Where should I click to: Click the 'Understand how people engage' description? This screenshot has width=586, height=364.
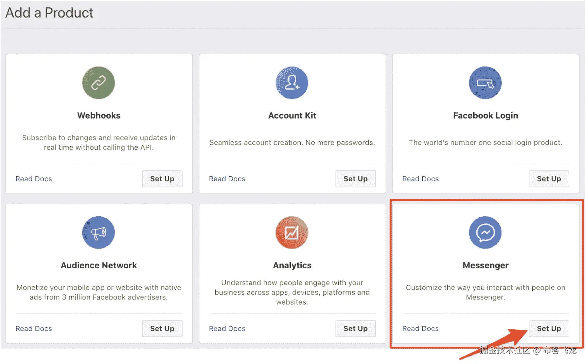[292, 292]
